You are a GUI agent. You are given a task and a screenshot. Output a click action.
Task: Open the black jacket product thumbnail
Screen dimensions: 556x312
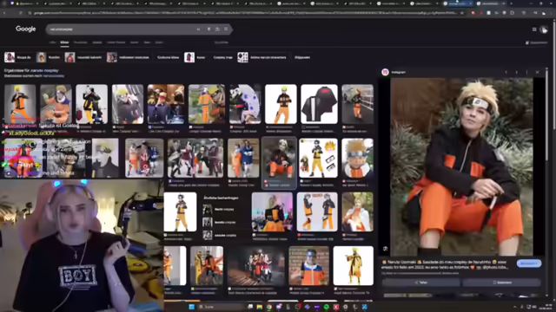tap(319, 104)
